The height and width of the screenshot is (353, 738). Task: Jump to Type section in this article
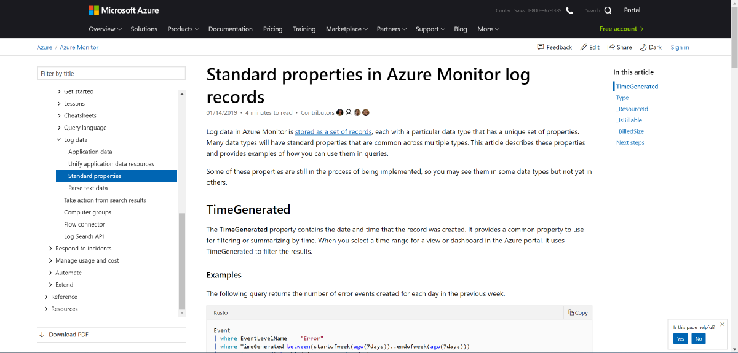tap(622, 98)
